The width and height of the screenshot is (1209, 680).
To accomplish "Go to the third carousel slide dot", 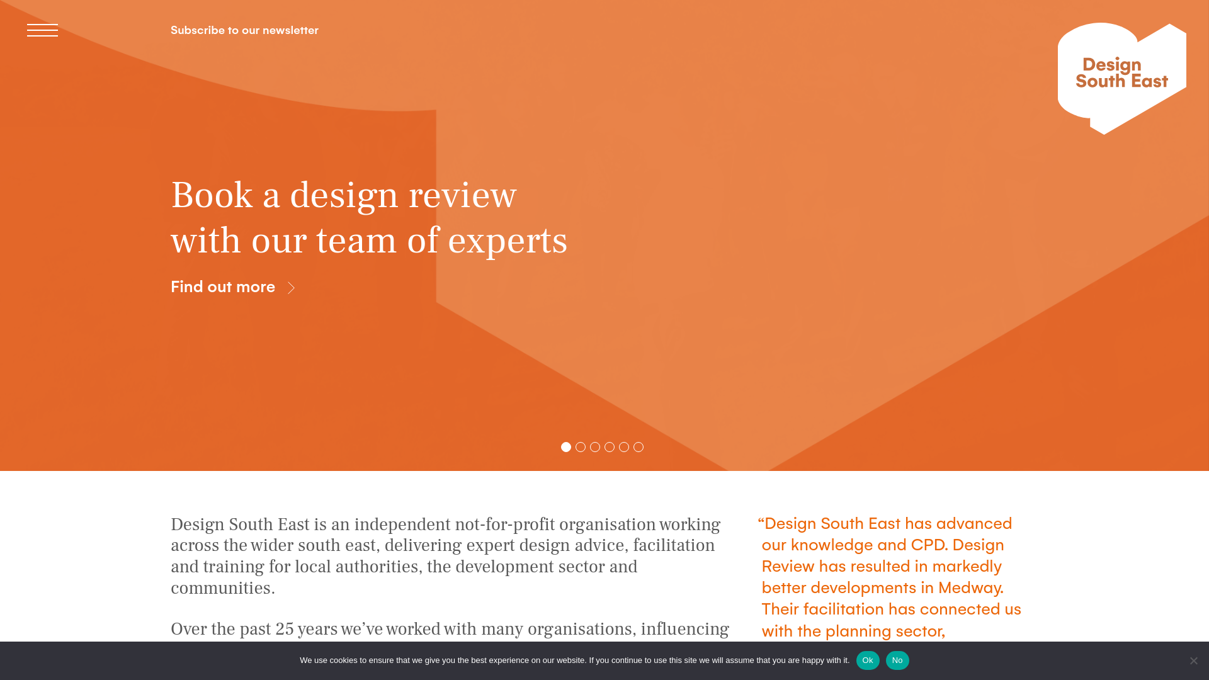I will [x=595, y=447].
